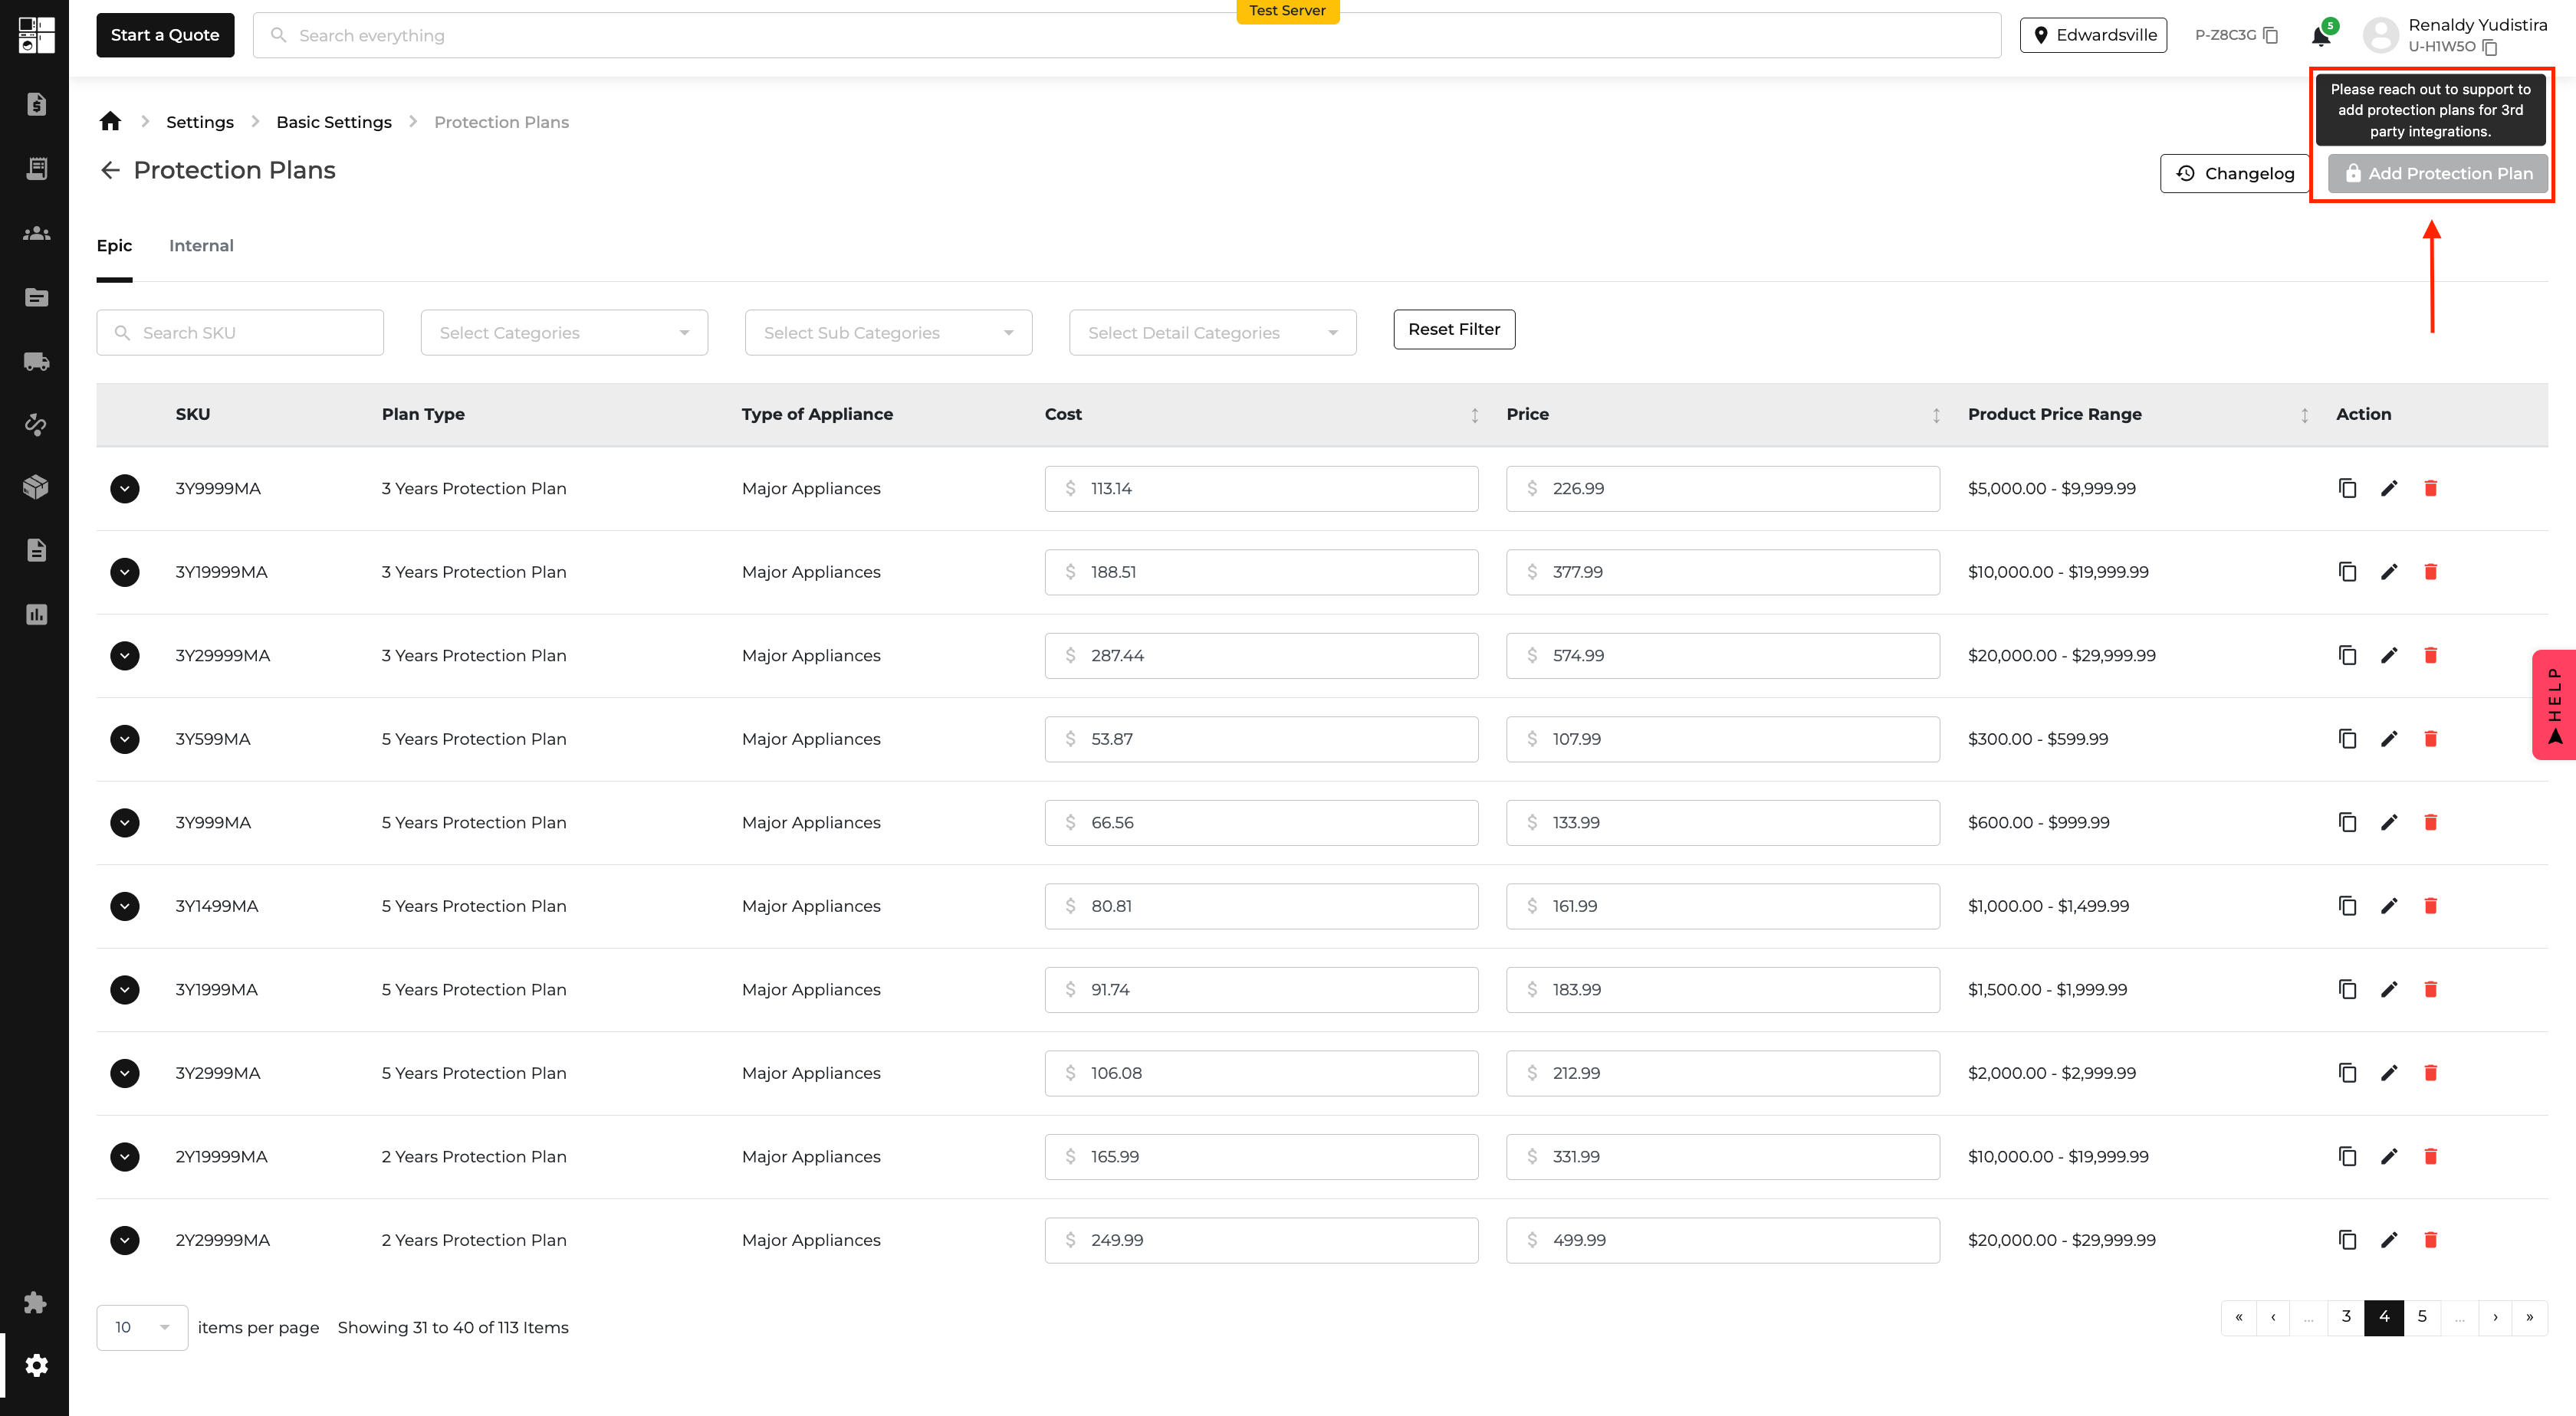Delete the 3Y2999MA plan

[2431, 1073]
